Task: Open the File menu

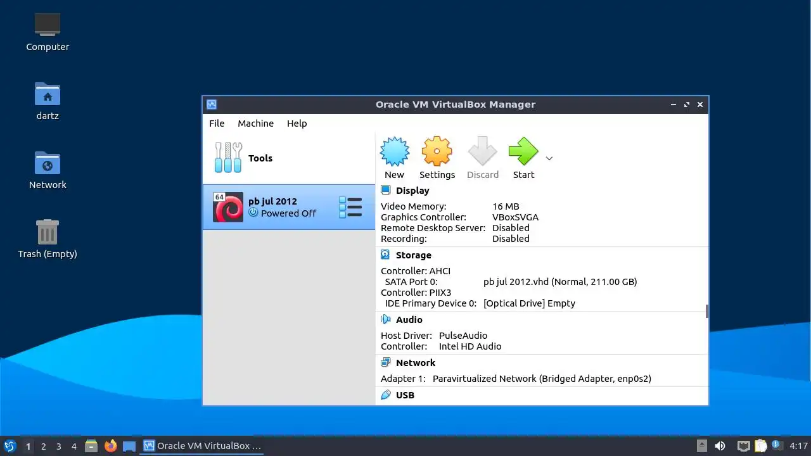Action: point(217,123)
